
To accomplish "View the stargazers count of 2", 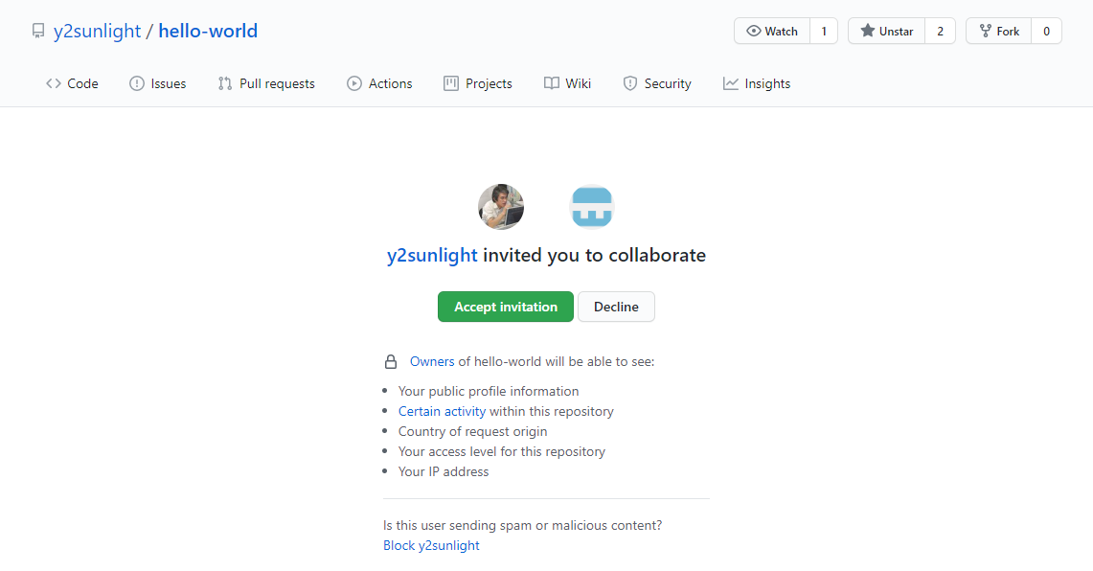I will coord(940,32).
